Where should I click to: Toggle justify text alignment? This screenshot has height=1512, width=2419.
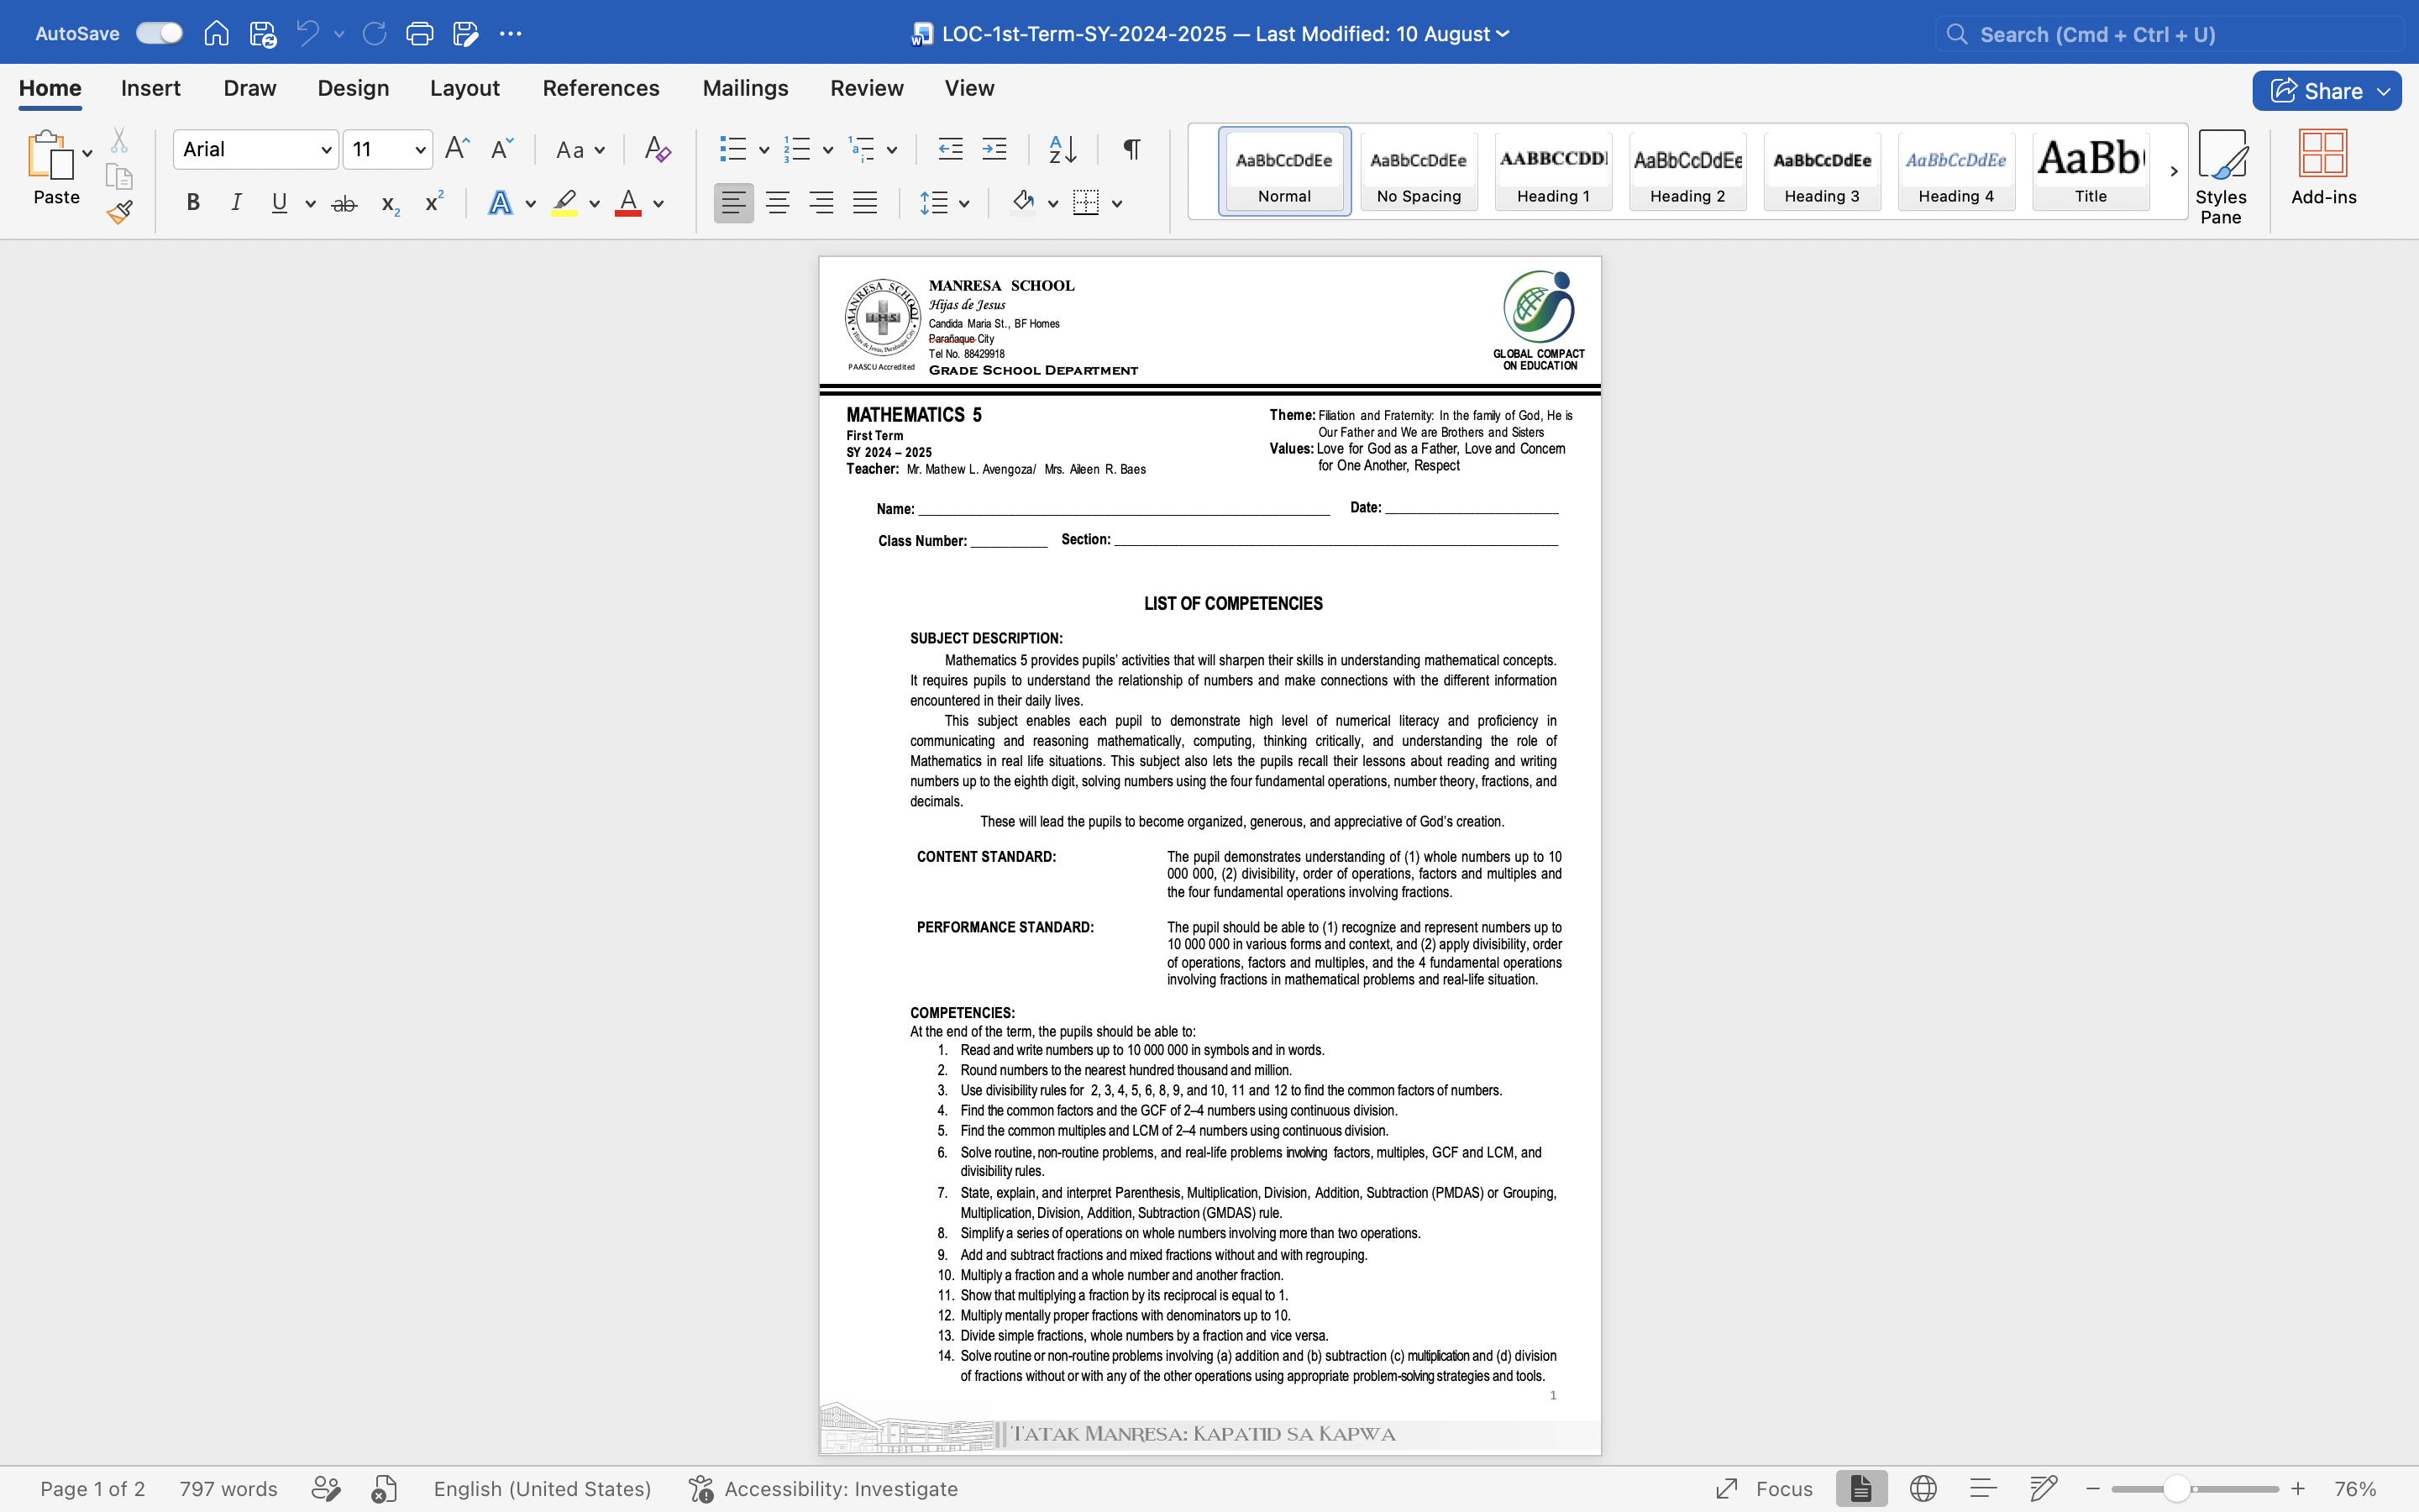[x=864, y=203]
